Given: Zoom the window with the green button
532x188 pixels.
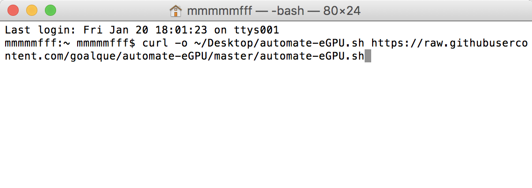Looking at the screenshot, I should tap(50, 10).
